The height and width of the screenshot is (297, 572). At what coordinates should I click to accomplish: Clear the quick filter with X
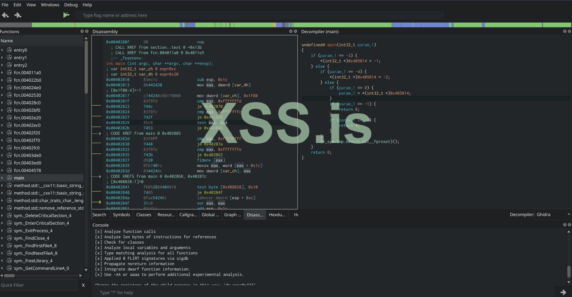click(x=83, y=285)
